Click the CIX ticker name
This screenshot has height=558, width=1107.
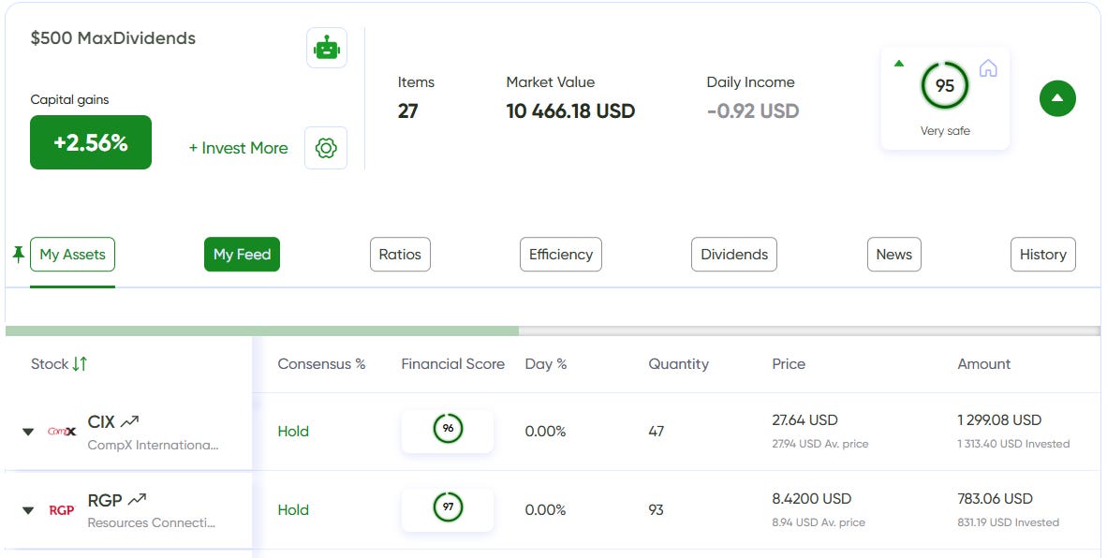[101, 422]
